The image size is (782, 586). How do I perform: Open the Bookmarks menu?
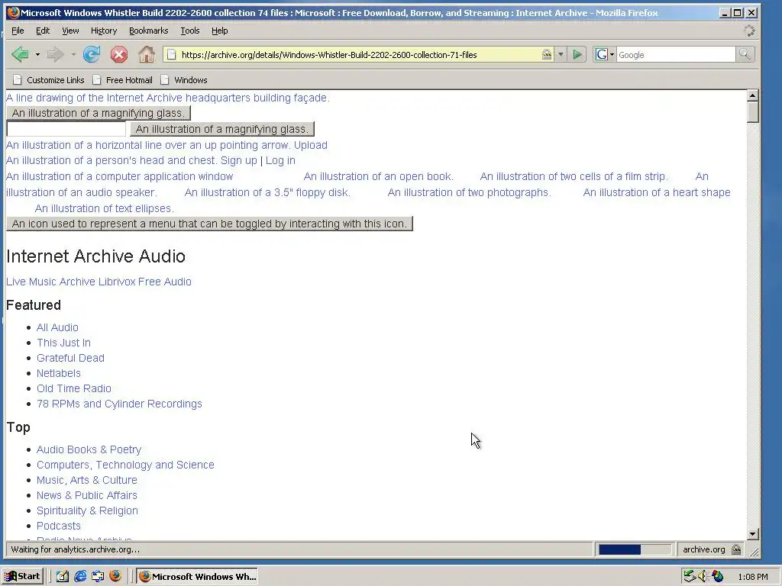pyautogui.click(x=149, y=31)
